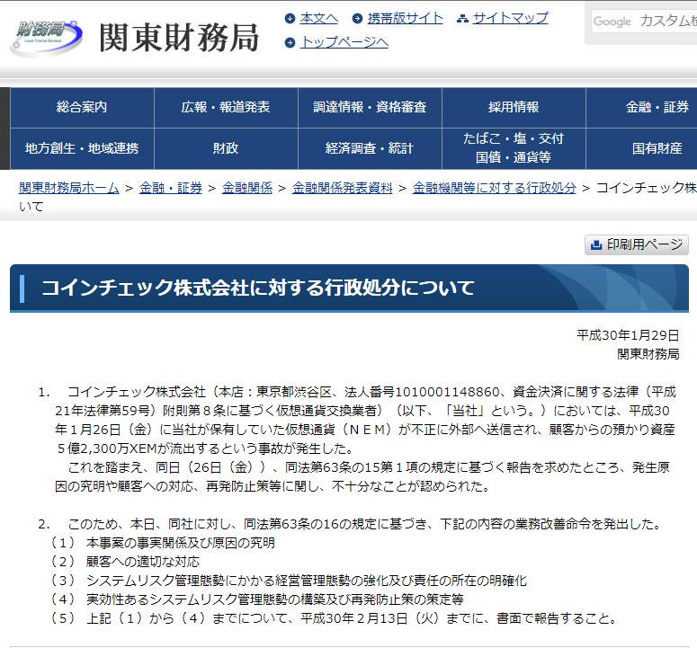The height and width of the screenshot is (648, 697).
Task: Go to トップページへ link
Action: 344,42
